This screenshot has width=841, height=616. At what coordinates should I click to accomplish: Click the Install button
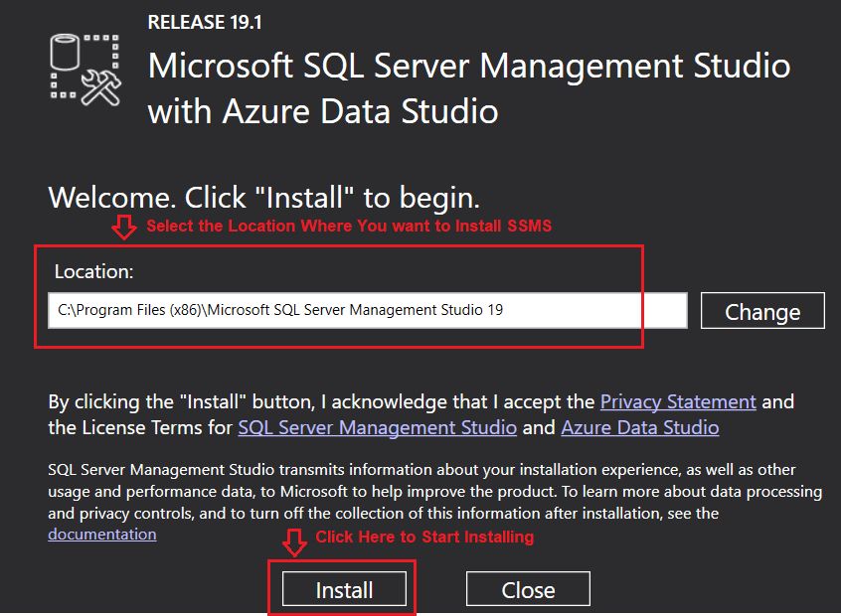tap(344, 589)
